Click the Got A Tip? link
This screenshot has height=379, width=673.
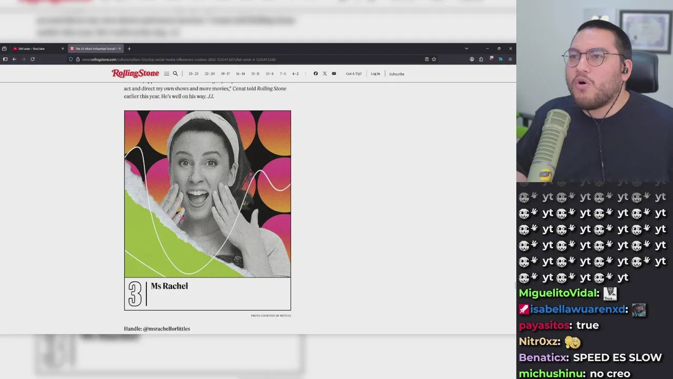pos(354,74)
